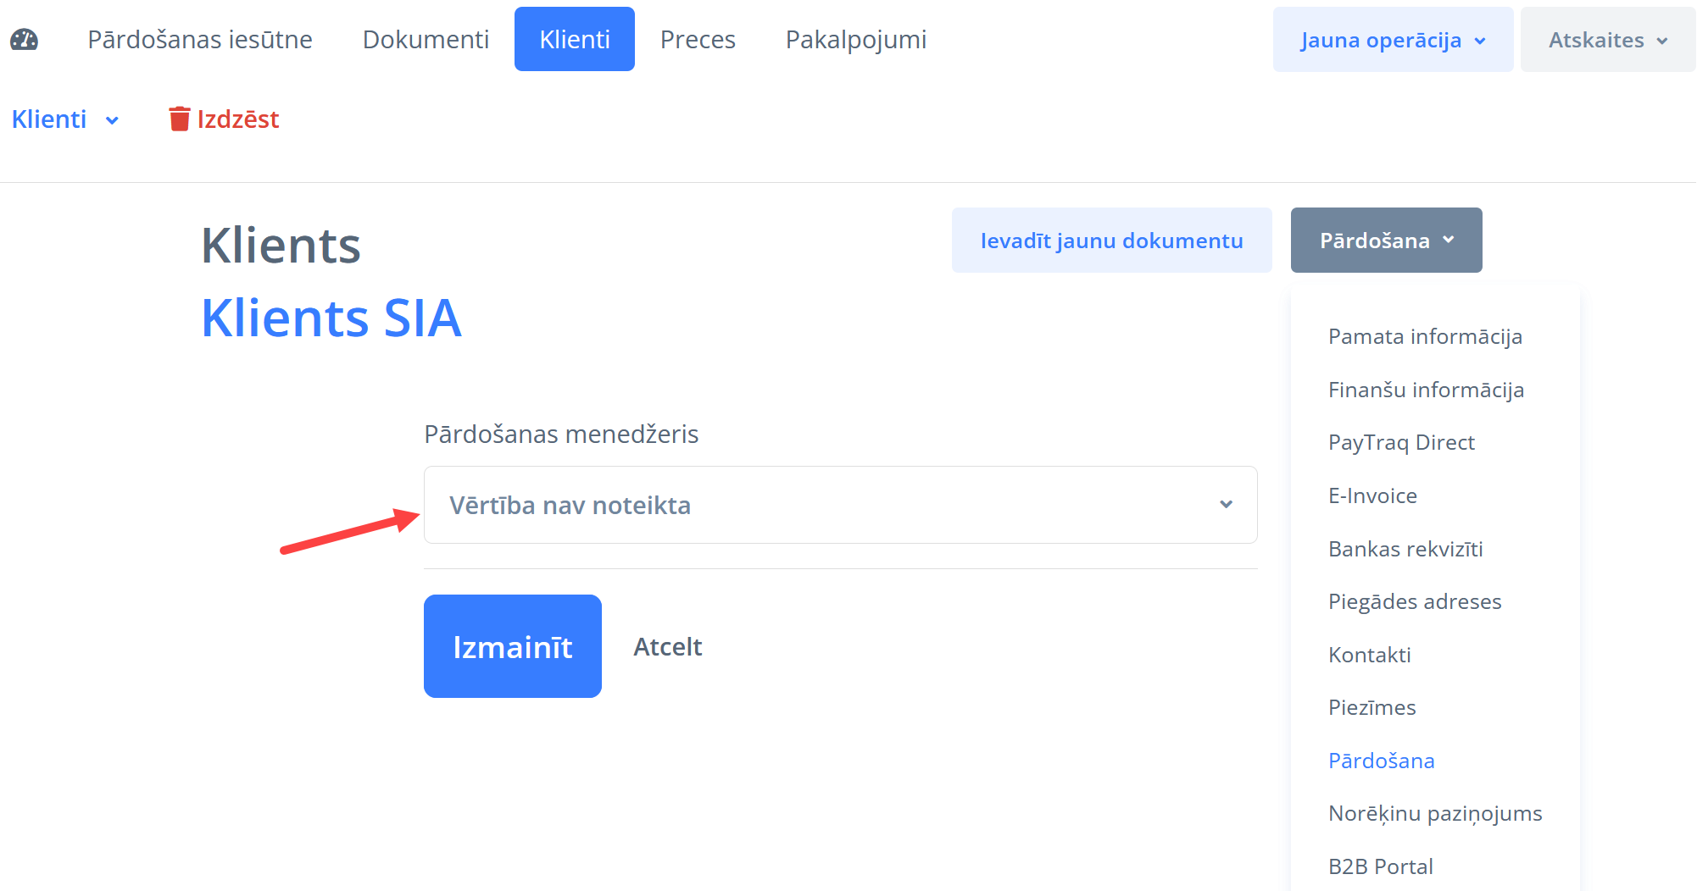Select Finanšu informācija menu item
The image size is (1697, 891).
point(1426,390)
